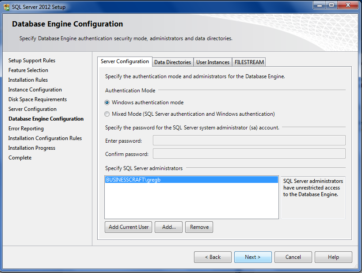362x273 pixels.
Task: Click Instance Configuration step
Action: tap(35, 90)
